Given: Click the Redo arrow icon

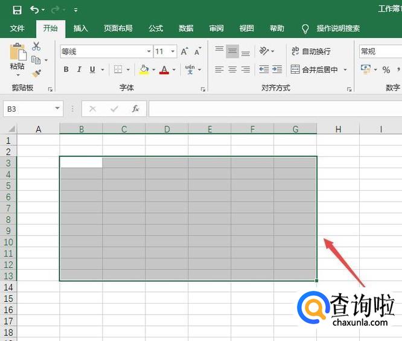Looking at the screenshot, I should [55, 10].
